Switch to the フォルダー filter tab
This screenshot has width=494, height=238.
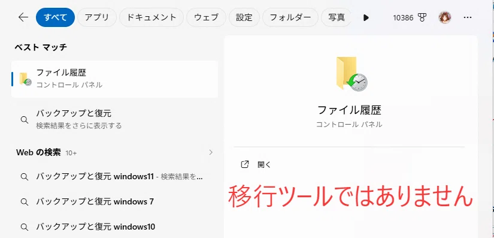[290, 17]
